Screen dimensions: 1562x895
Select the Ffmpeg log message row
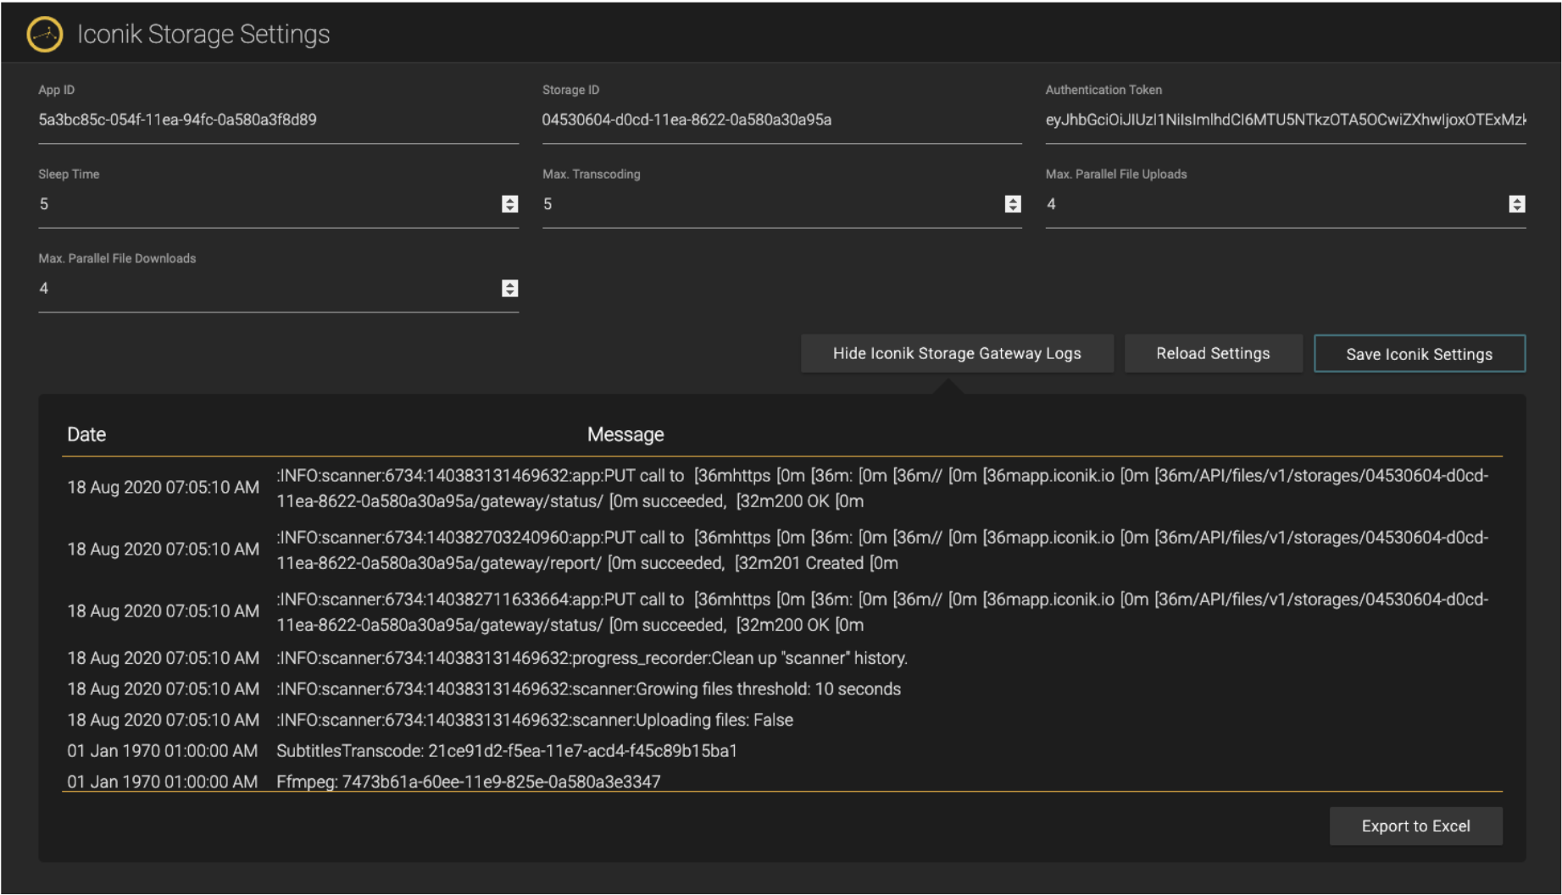(x=781, y=781)
